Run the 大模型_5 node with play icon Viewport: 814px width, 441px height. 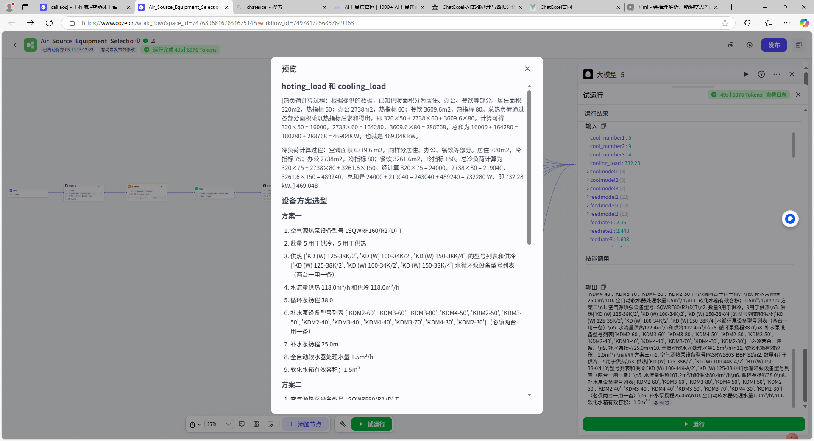pyautogui.click(x=746, y=74)
